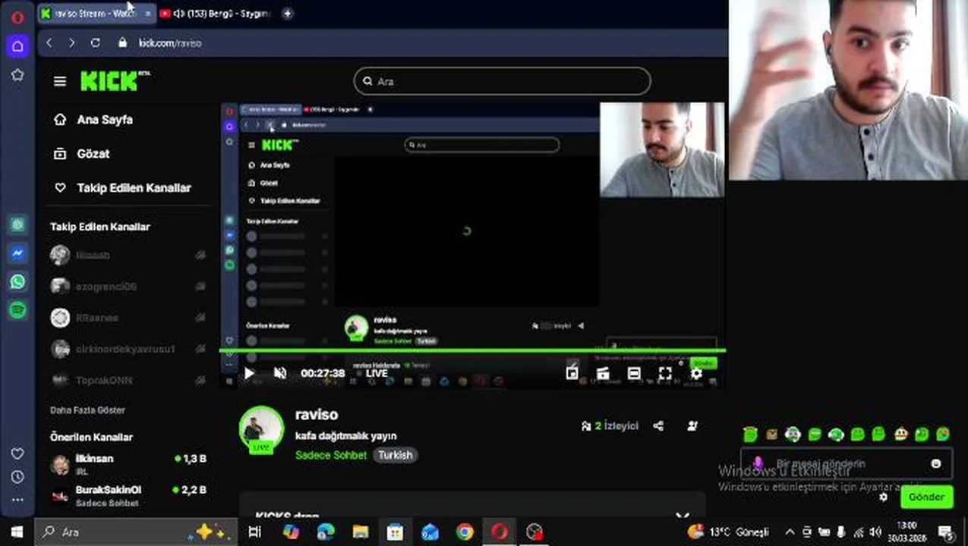968x546 pixels.
Task: Send the chat message with Gönder
Action: pos(926,497)
